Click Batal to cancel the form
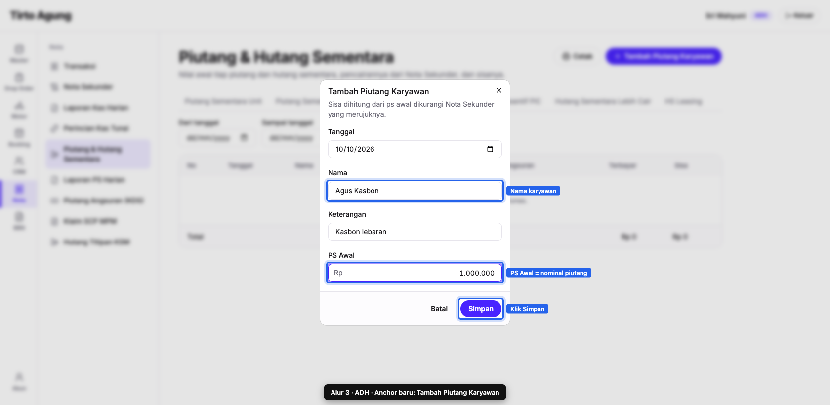The width and height of the screenshot is (830, 405). (439, 309)
